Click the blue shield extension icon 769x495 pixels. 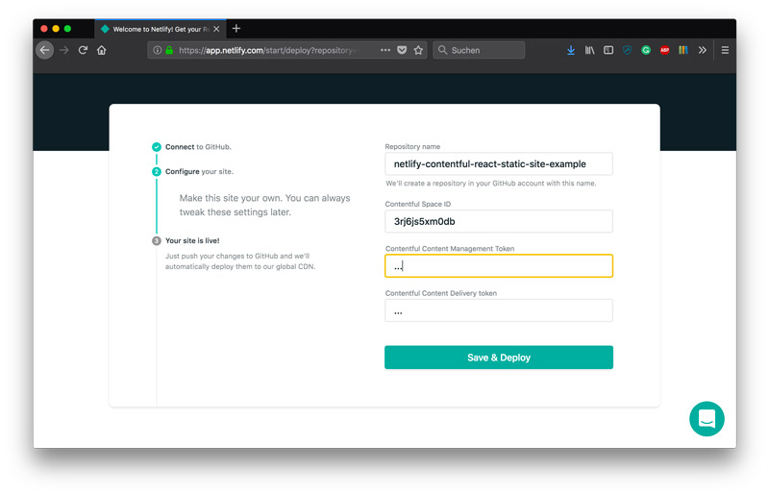627,50
